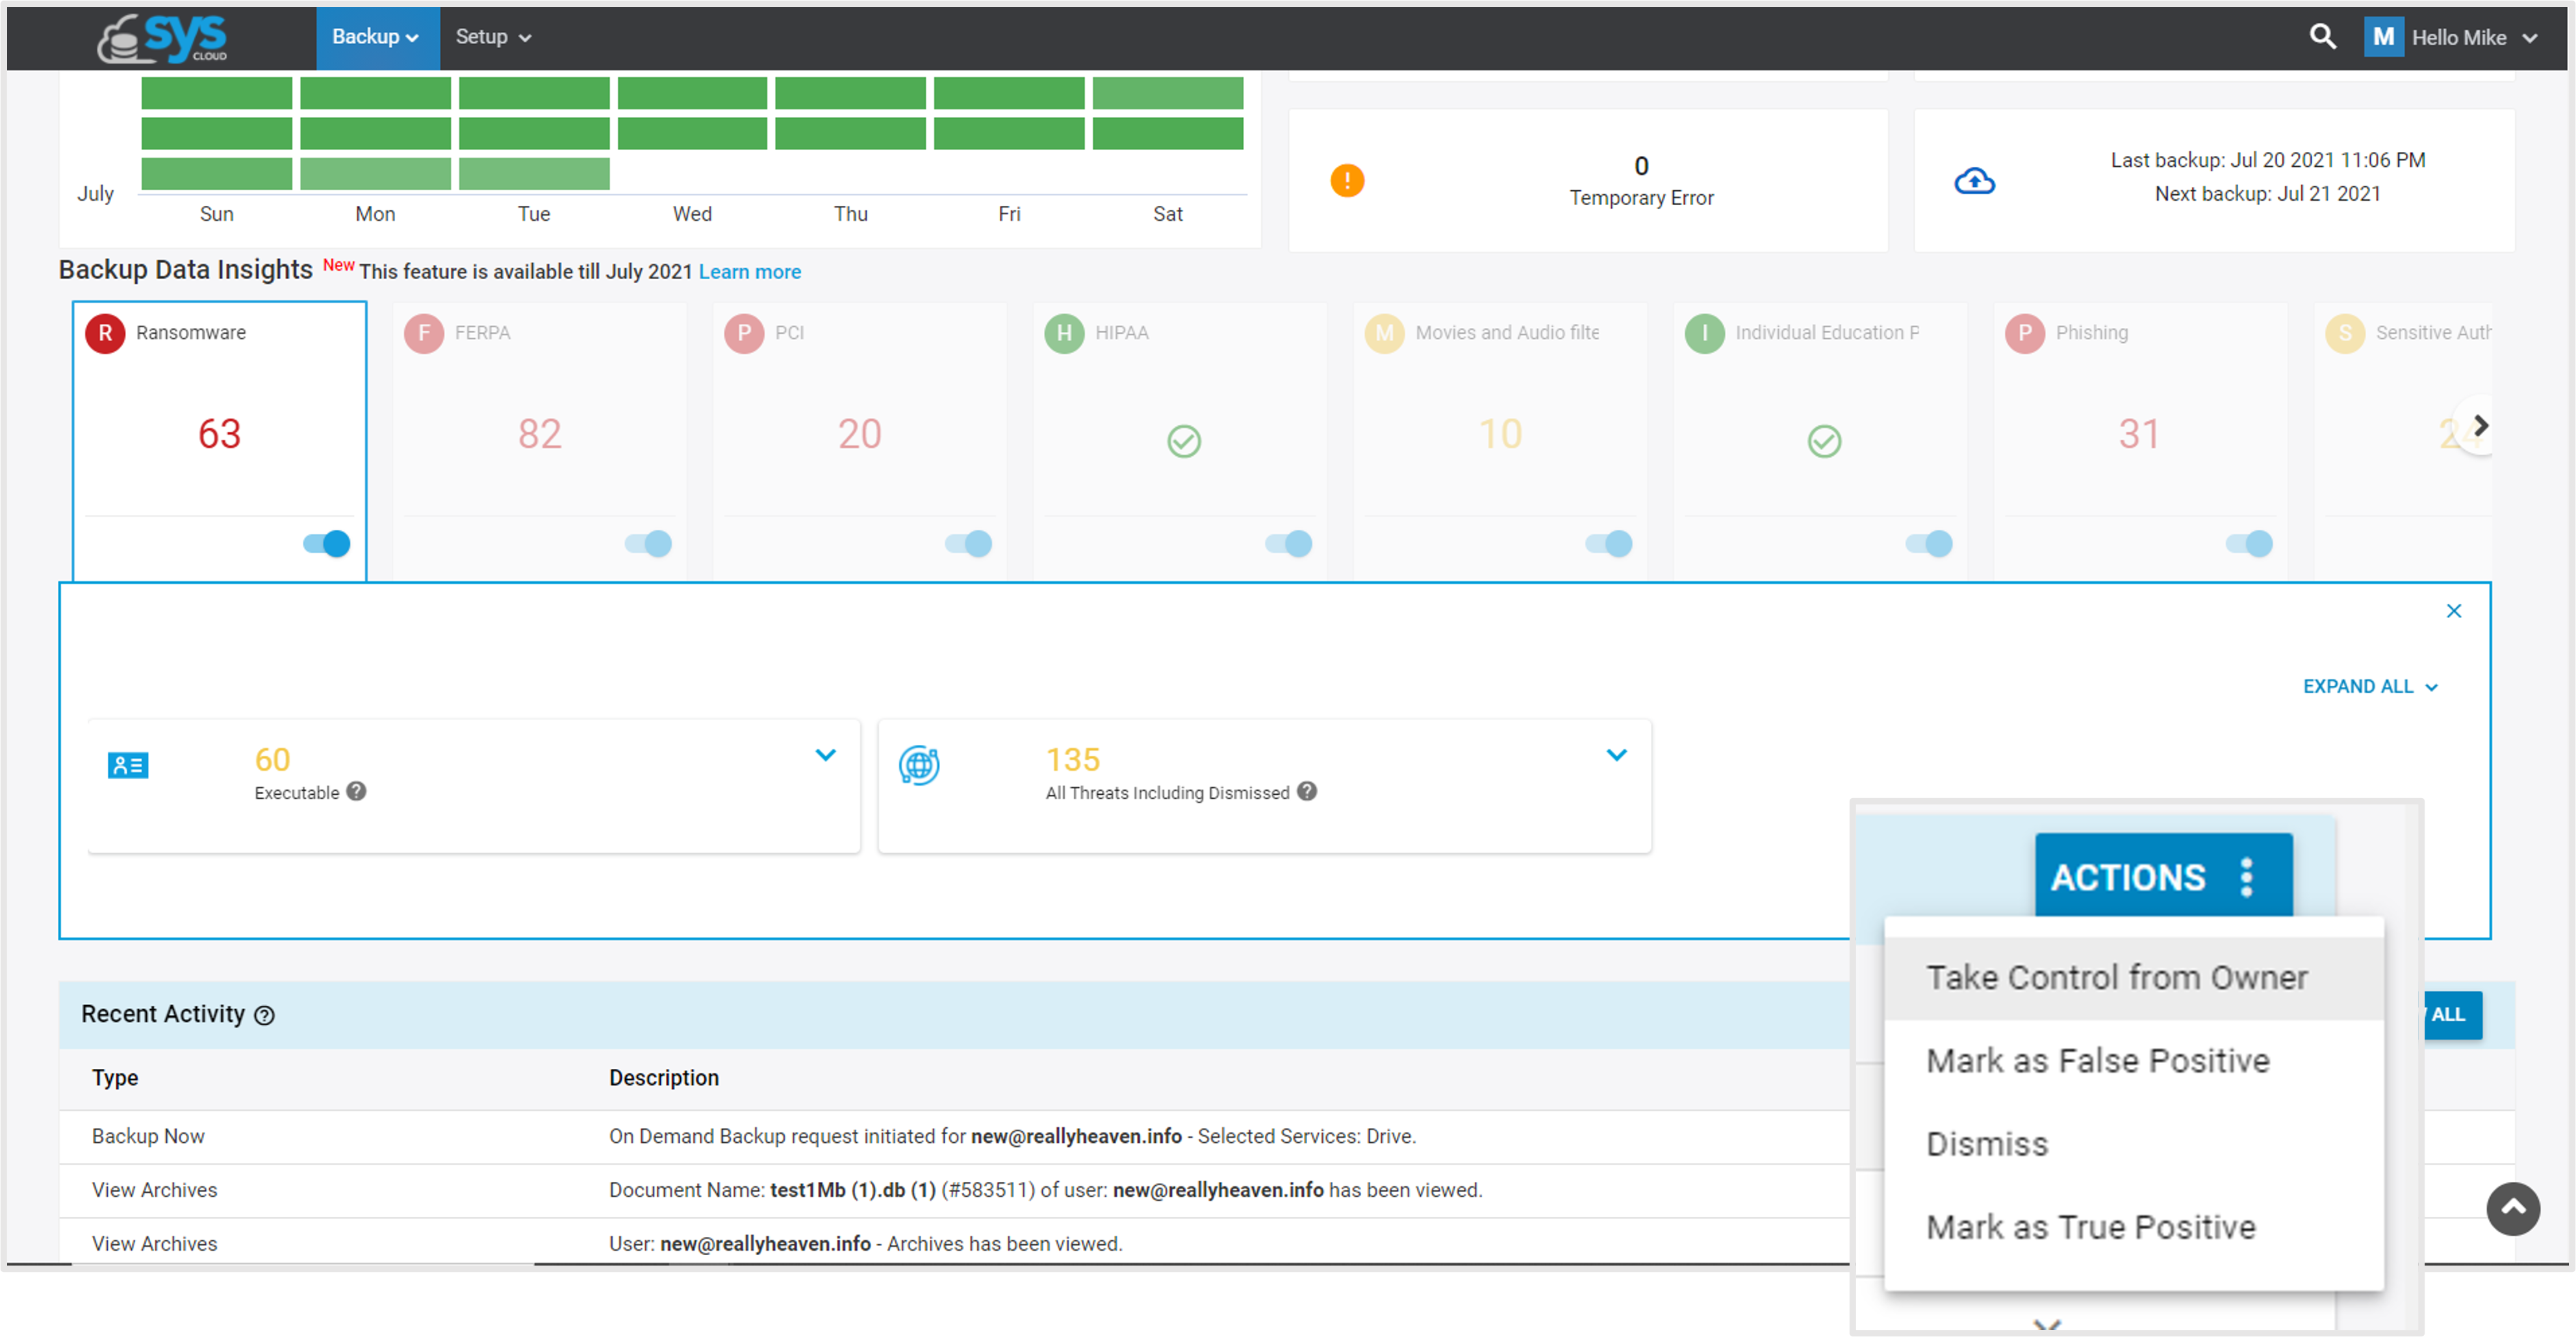Enable the FERPA insights toggle

coord(648,544)
